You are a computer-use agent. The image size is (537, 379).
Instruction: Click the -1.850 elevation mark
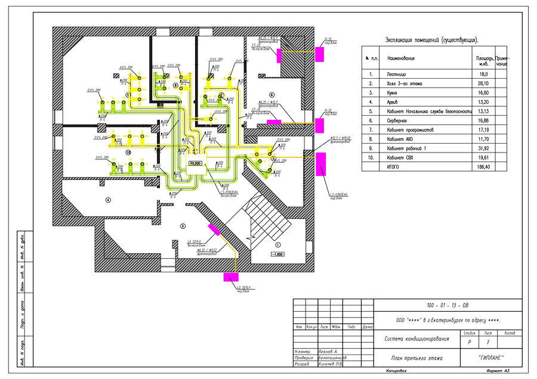click(279, 254)
